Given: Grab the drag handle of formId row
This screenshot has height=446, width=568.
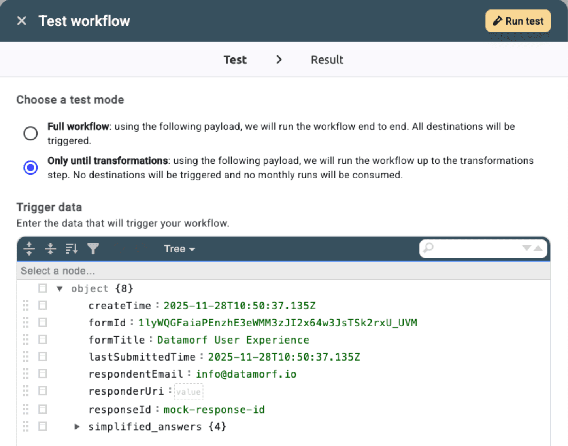Looking at the screenshot, I should click(26, 323).
